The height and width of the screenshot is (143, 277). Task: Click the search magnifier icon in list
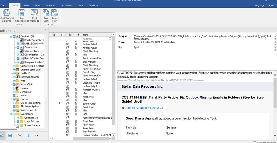click(x=110, y=39)
